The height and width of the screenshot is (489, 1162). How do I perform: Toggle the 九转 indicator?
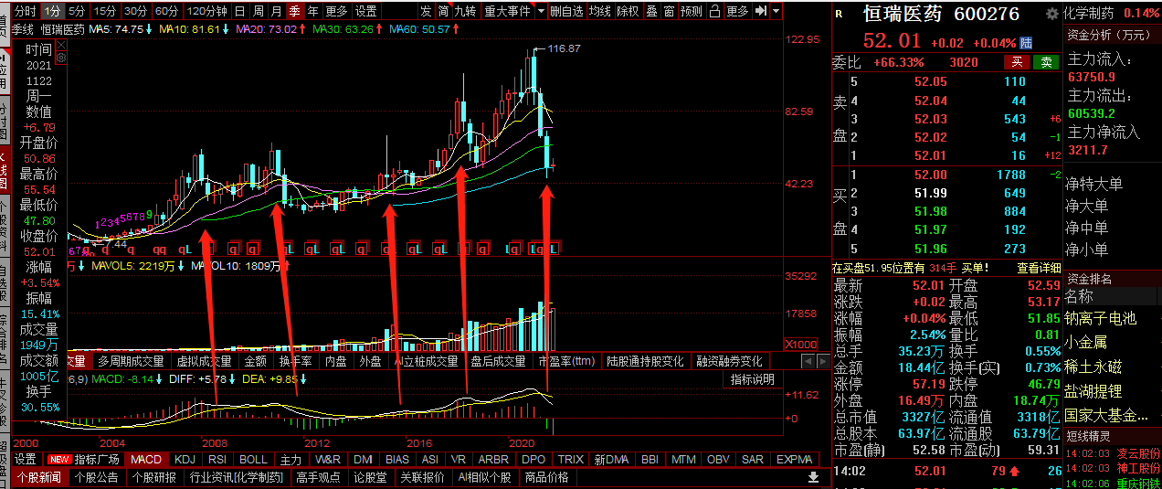pyautogui.click(x=465, y=11)
